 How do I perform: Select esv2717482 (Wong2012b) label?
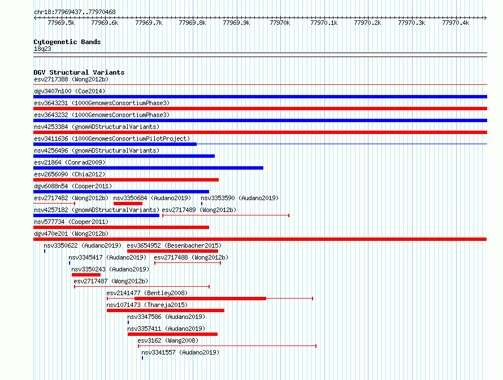71,198
